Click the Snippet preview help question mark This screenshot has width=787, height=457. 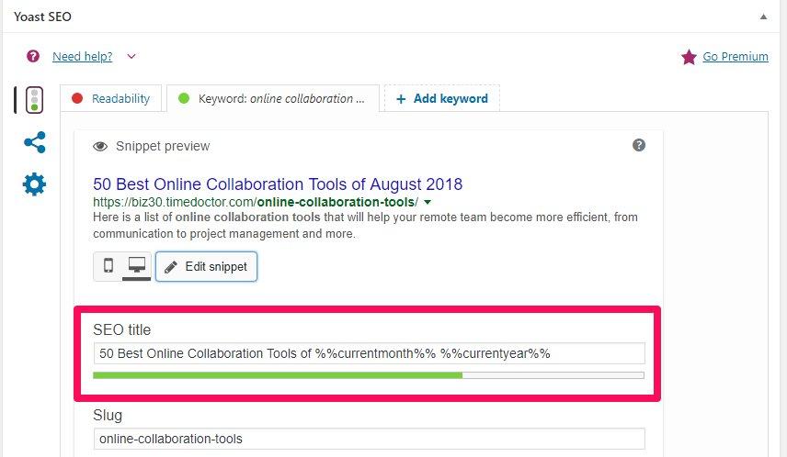[638, 145]
